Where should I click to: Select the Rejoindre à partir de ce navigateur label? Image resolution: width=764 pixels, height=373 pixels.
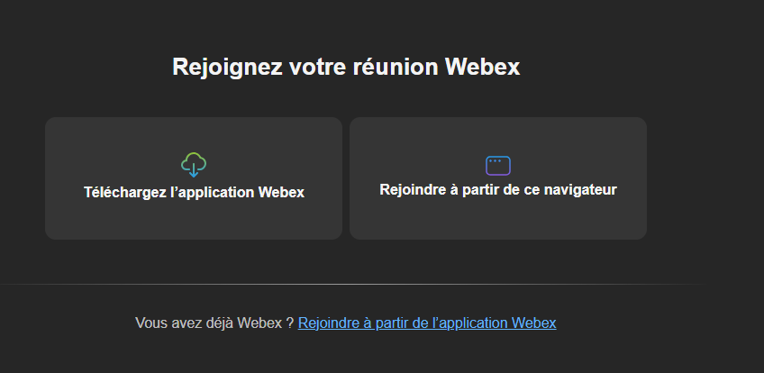pos(498,190)
